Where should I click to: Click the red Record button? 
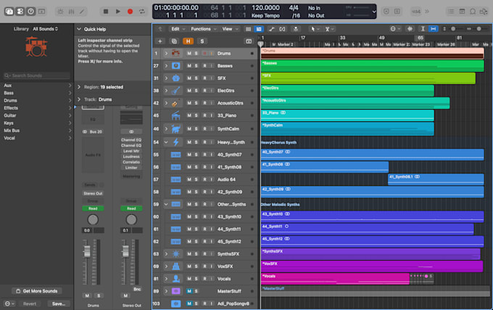tap(130, 12)
